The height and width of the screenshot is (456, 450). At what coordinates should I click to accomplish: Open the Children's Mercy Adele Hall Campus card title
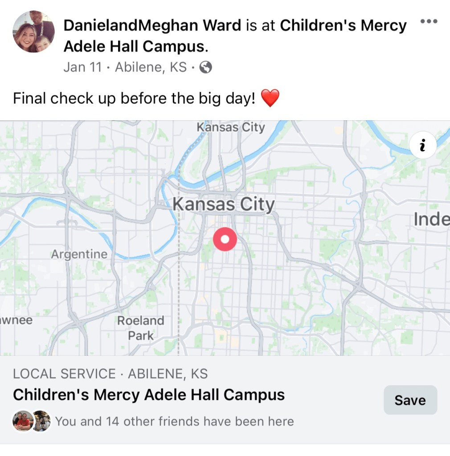tap(149, 395)
